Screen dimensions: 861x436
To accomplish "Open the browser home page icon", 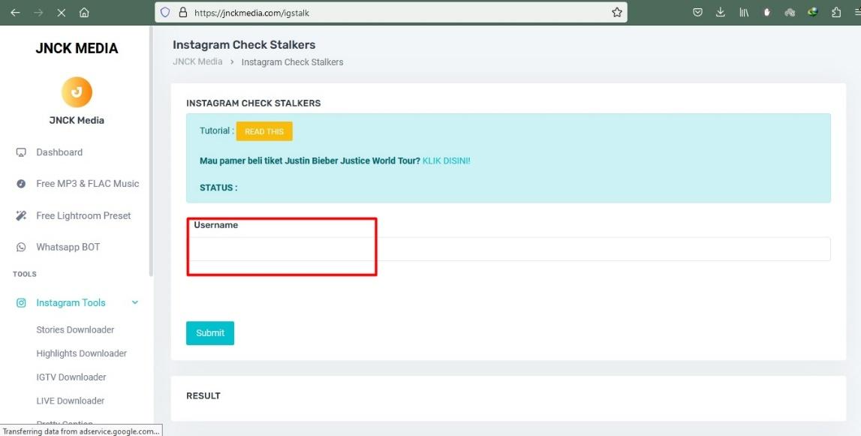I will (84, 12).
